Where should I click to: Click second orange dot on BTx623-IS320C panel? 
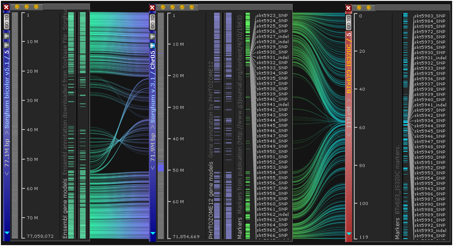369,7
